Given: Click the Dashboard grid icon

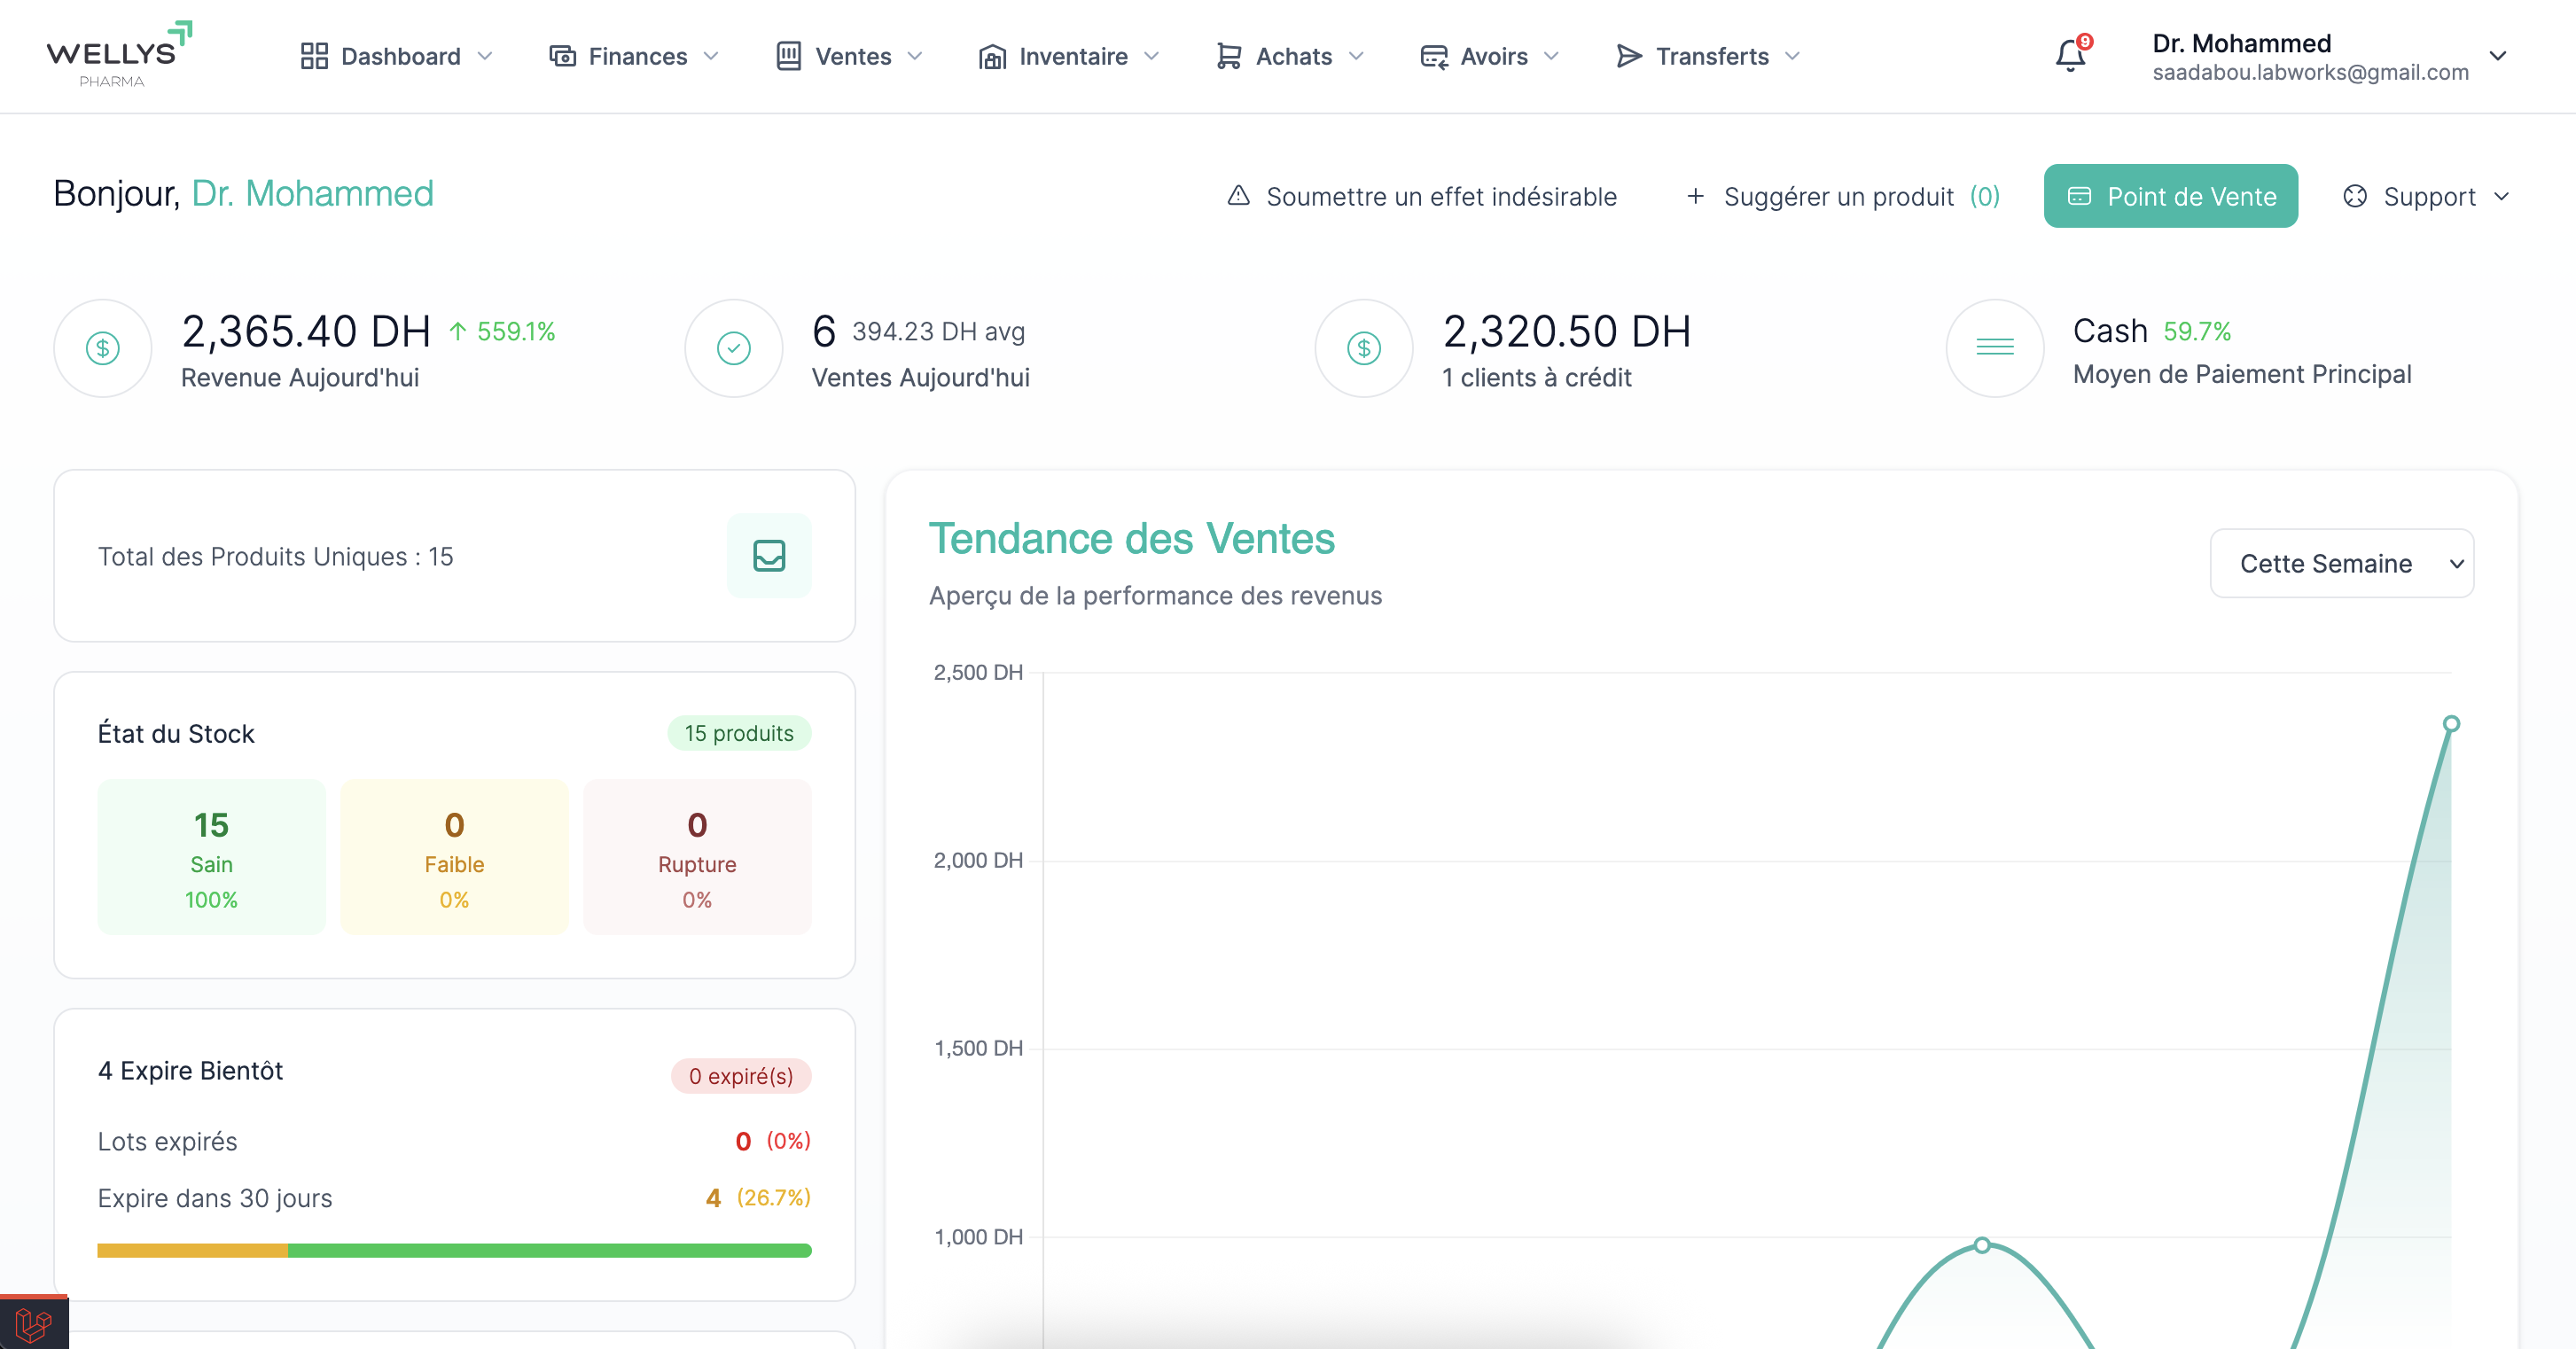Looking at the screenshot, I should point(313,56).
